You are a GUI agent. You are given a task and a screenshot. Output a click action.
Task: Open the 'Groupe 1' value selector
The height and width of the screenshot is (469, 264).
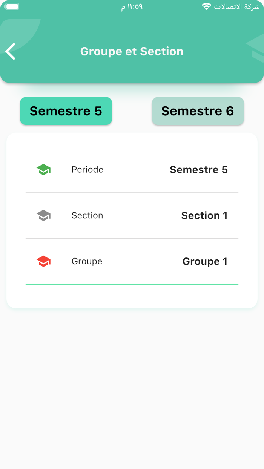[x=205, y=261]
